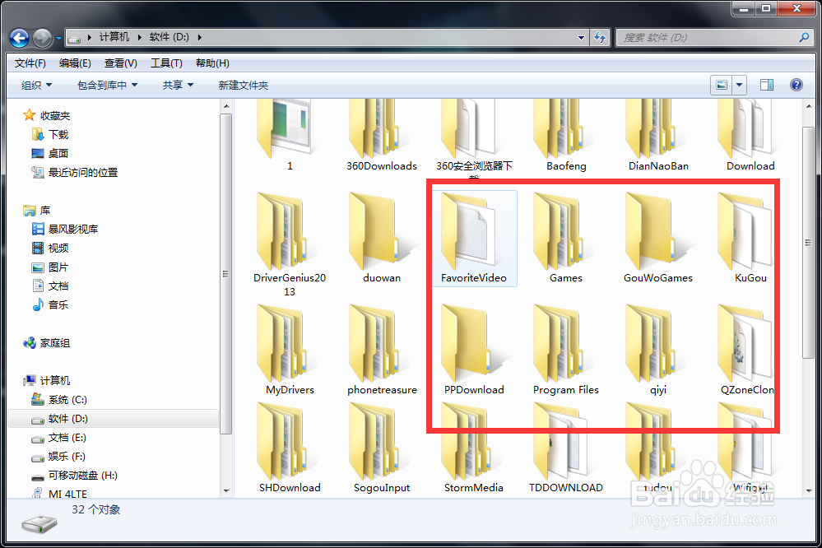822x548 pixels.
Task: Select the FavoriteVideo folder
Action: (475, 239)
